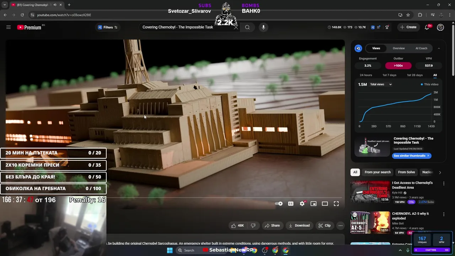
Task: Open menu for CHERNOBYL AZ-5 video
Action: [444, 214]
